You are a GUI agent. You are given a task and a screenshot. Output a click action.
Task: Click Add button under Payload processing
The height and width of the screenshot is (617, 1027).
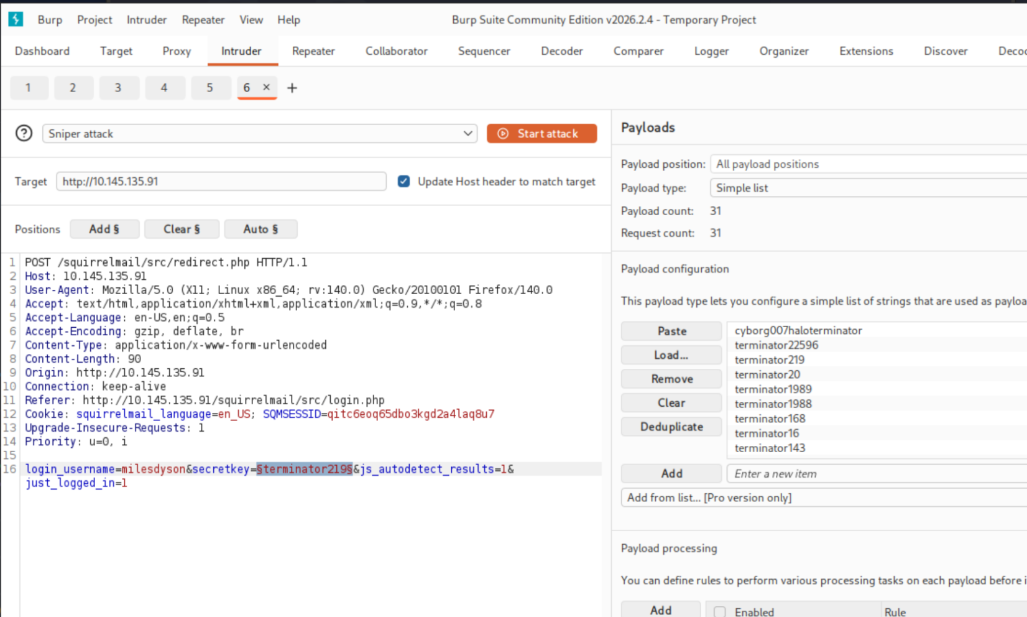[x=661, y=610]
